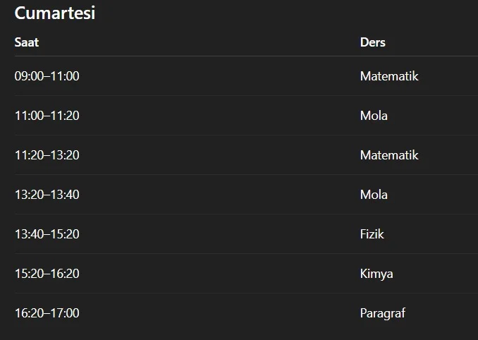Click the Kimya lesson cell
Viewport: 478px width, 340px height.
click(376, 274)
